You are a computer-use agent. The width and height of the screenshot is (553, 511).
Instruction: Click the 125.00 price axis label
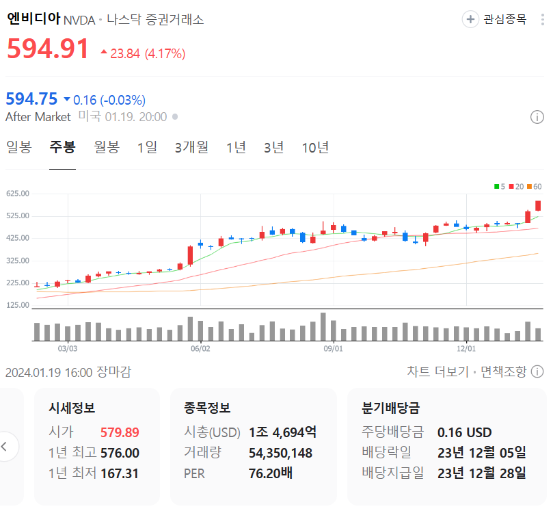(x=18, y=305)
